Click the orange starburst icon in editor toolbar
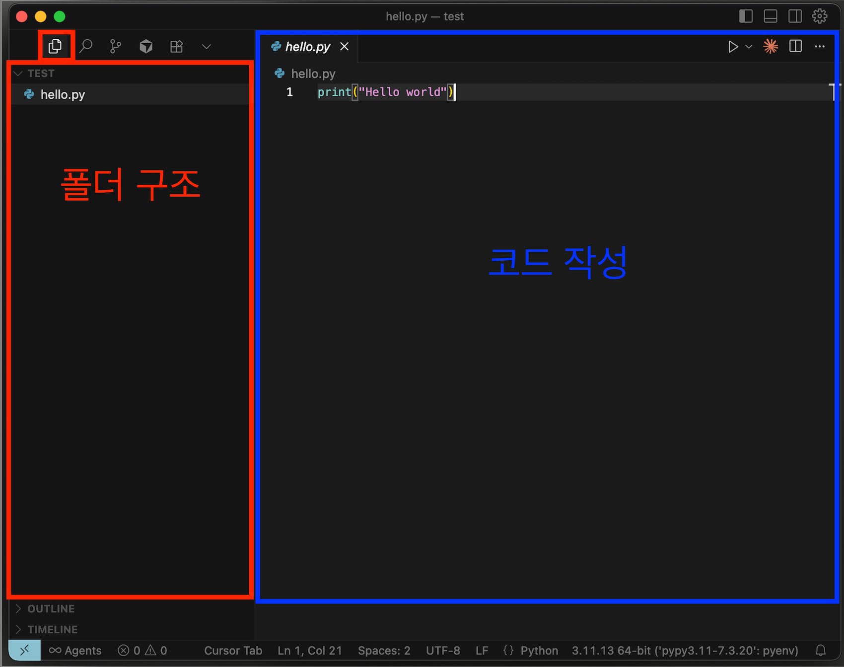The width and height of the screenshot is (844, 667). 771,46
